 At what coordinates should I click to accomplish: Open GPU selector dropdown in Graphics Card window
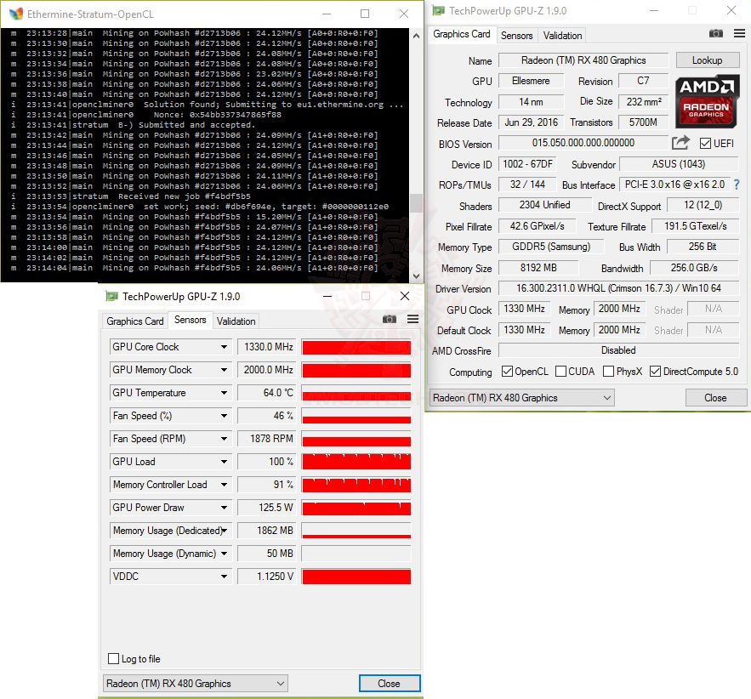click(522, 398)
